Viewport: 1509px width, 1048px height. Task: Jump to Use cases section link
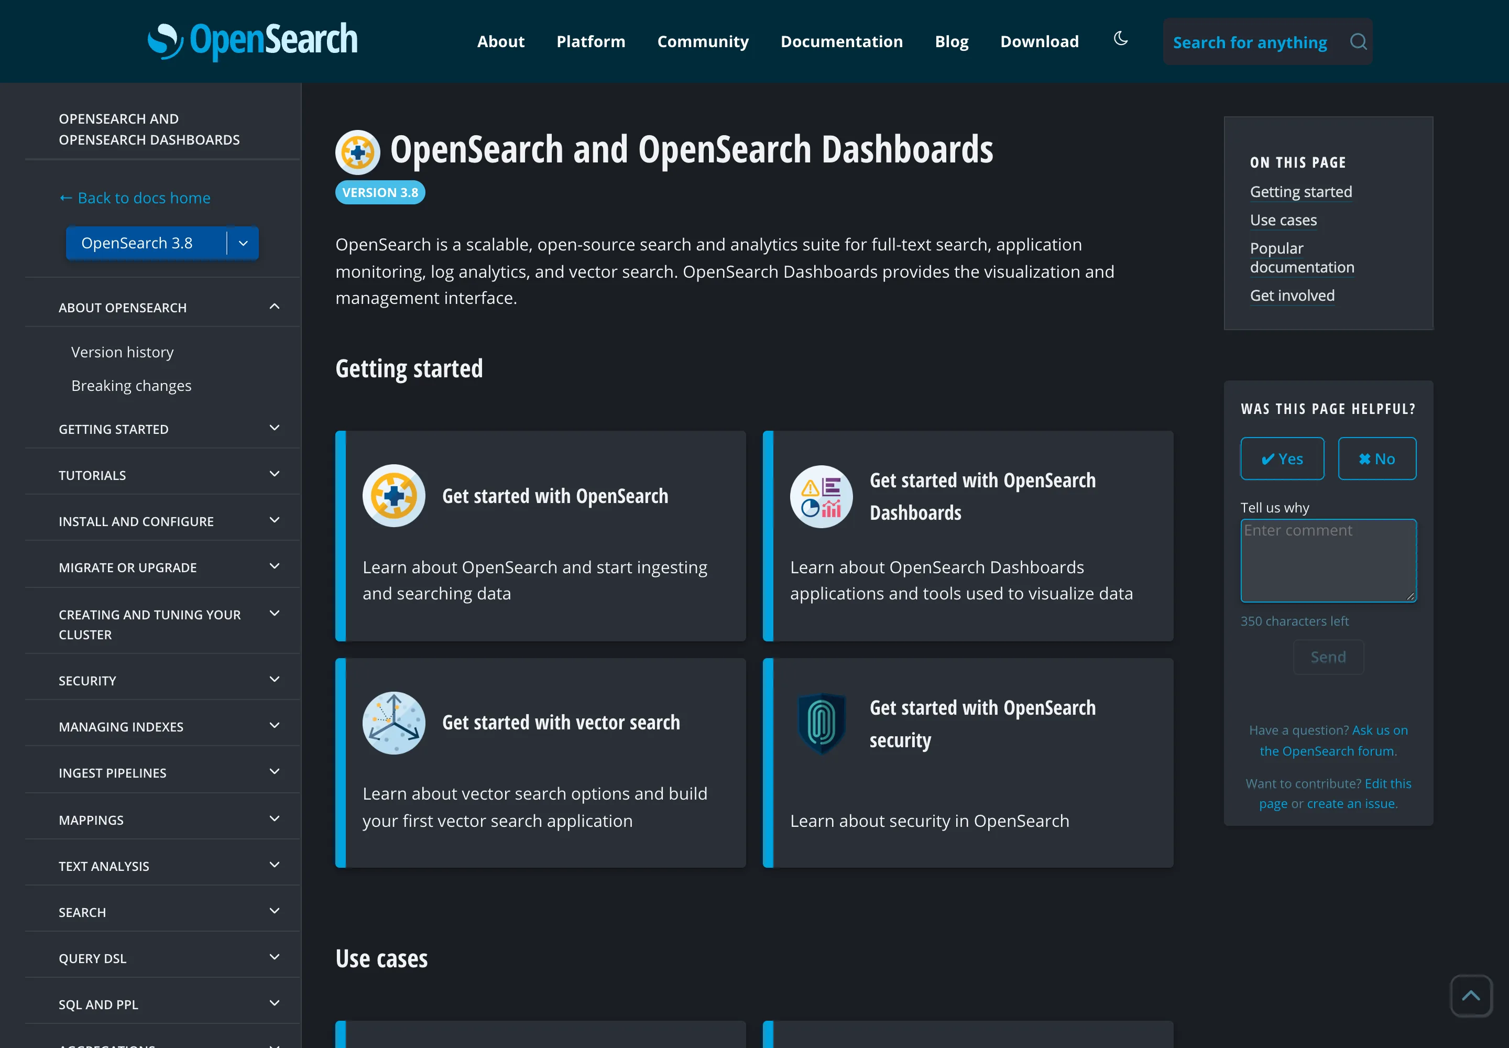(x=1283, y=220)
